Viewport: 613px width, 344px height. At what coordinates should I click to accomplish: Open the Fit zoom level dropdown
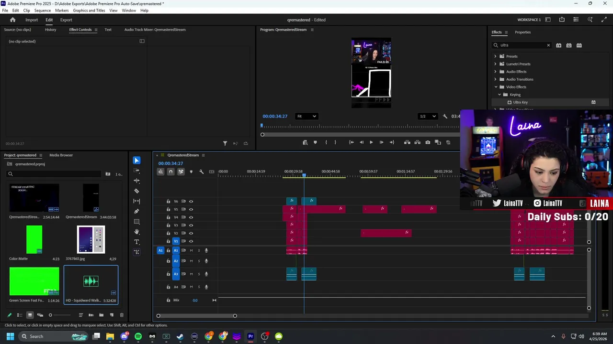[306, 116]
